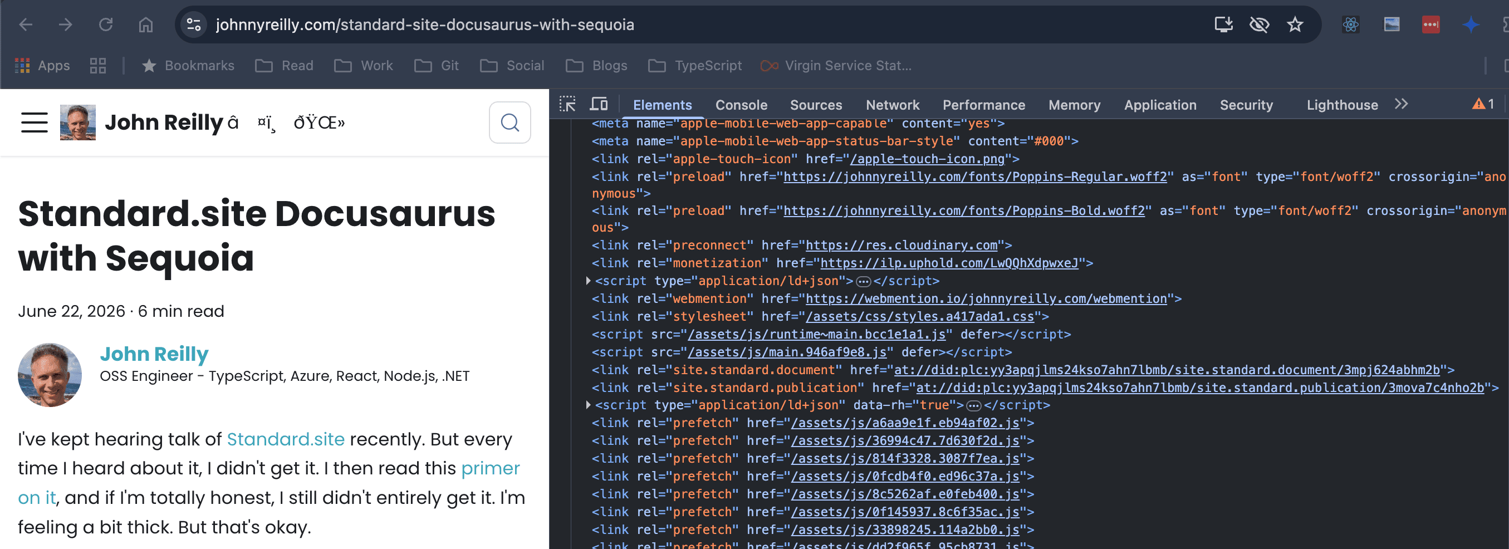Open the styles.a417ada1.css link

920,316
